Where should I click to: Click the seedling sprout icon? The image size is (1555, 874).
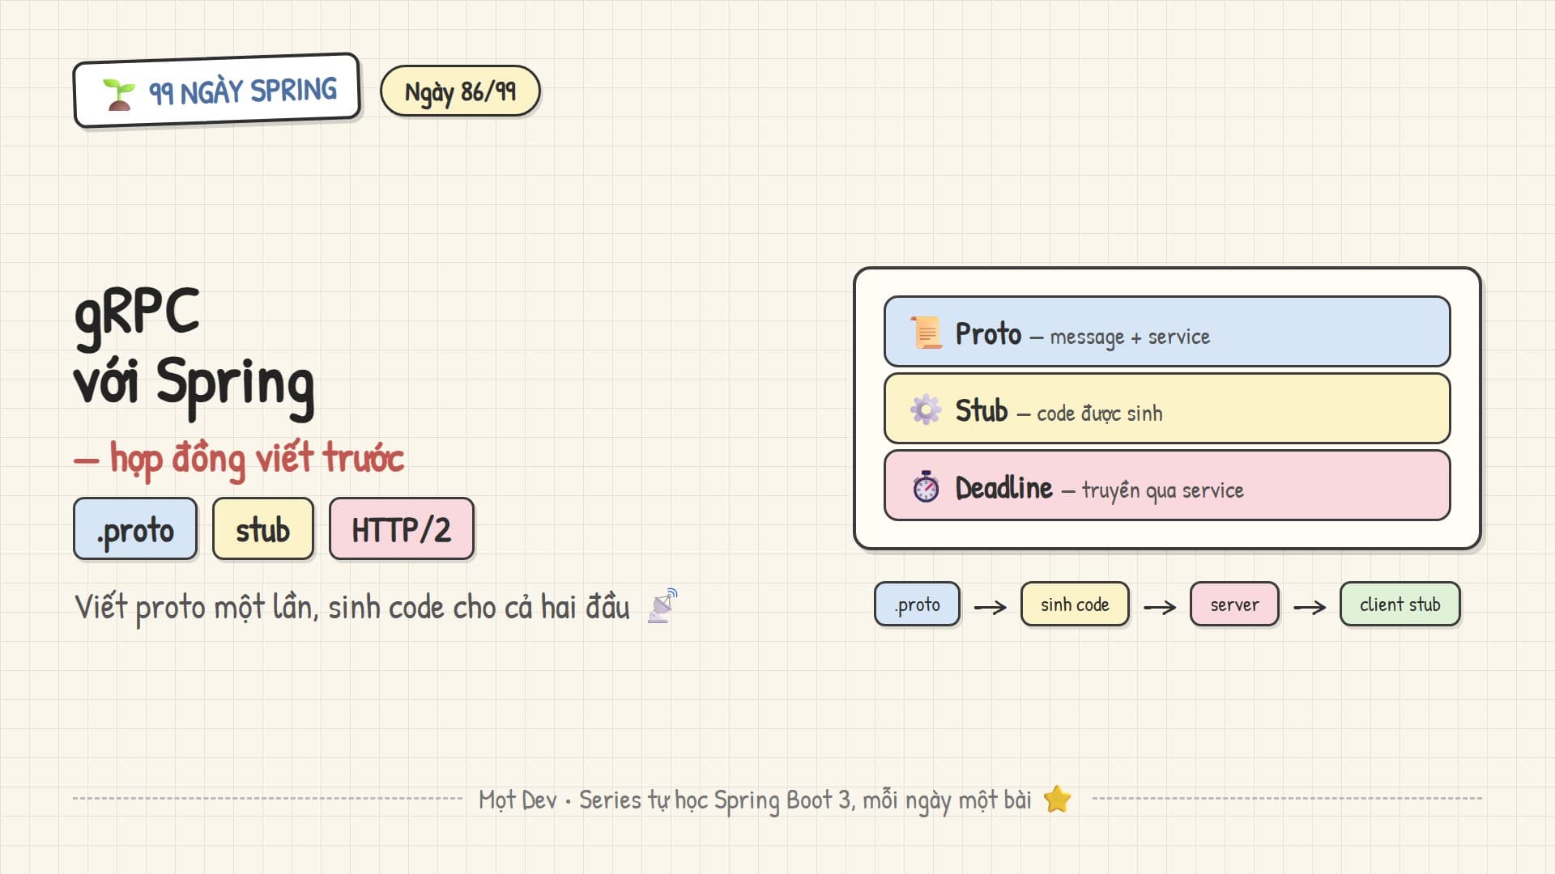coord(119,95)
